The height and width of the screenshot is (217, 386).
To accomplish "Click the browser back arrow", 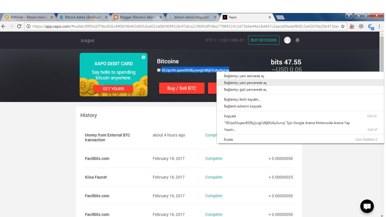I will (3, 26).
